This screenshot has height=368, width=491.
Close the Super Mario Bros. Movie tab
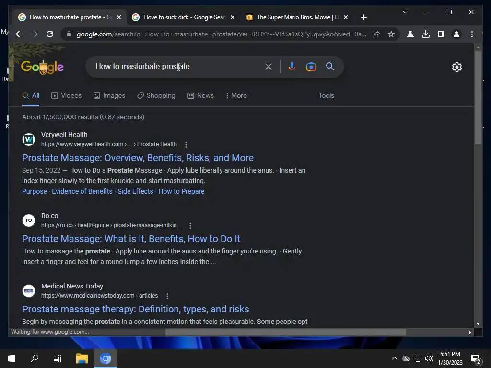pyautogui.click(x=346, y=17)
